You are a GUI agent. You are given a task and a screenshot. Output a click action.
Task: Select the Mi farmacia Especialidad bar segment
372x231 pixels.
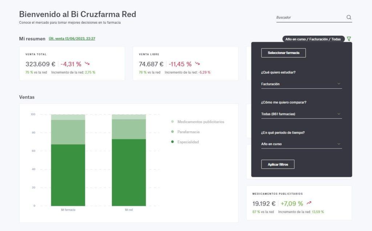[x=68, y=175]
